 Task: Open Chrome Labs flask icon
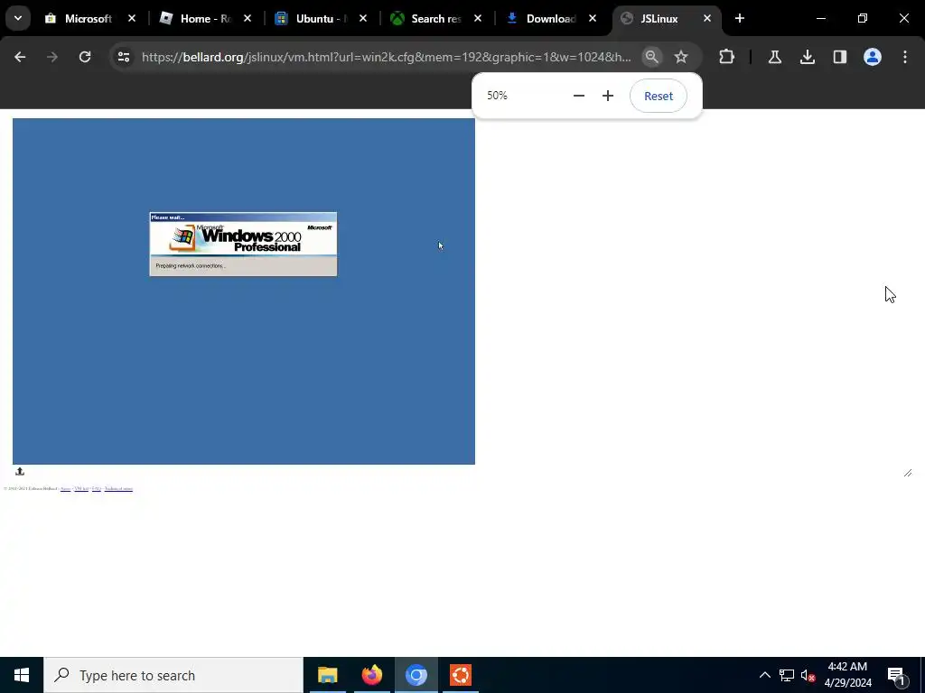pos(774,57)
